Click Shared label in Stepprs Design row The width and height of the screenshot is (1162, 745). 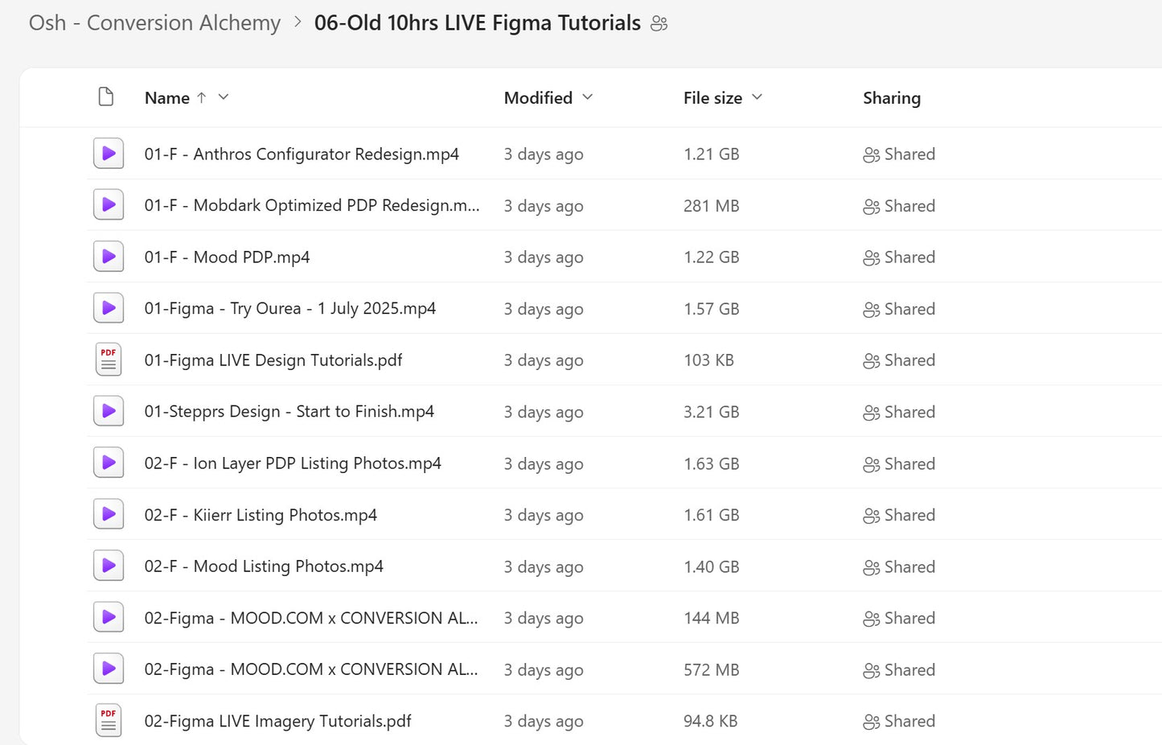[909, 412]
